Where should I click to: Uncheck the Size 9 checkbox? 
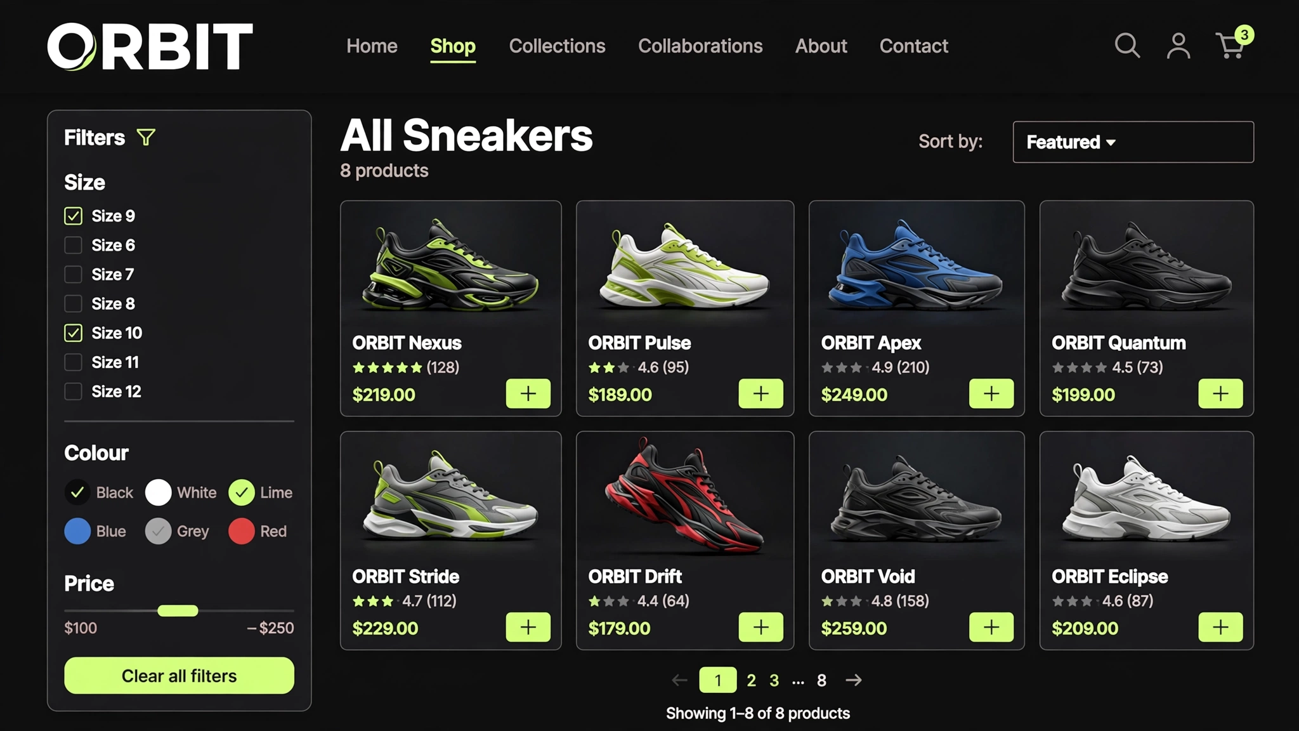click(x=73, y=216)
